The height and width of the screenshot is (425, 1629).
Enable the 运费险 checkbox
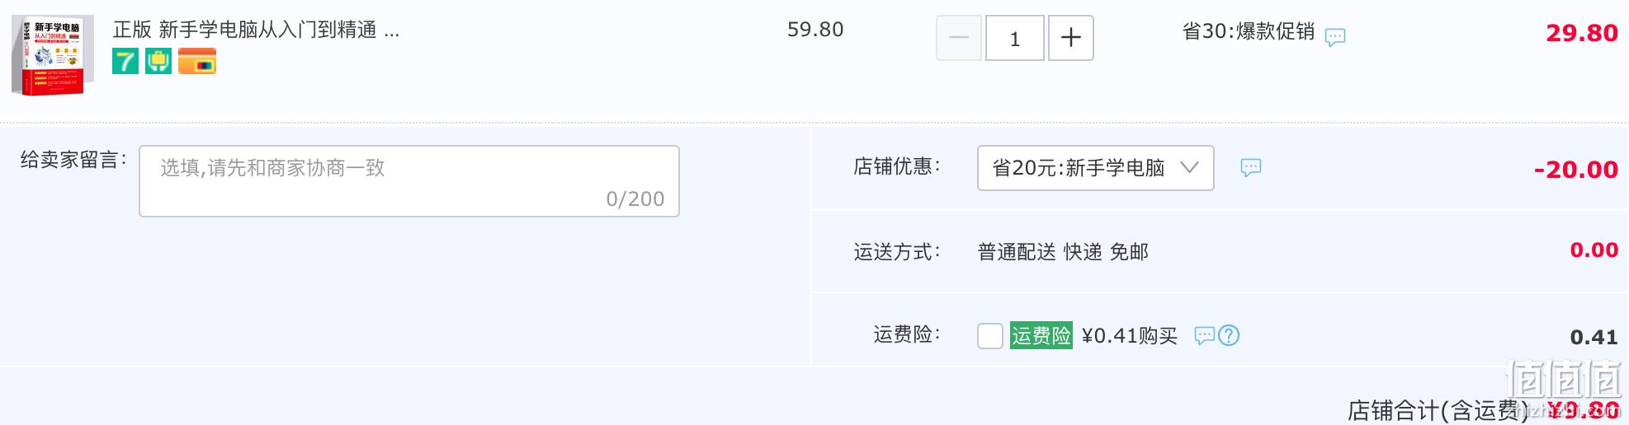990,335
